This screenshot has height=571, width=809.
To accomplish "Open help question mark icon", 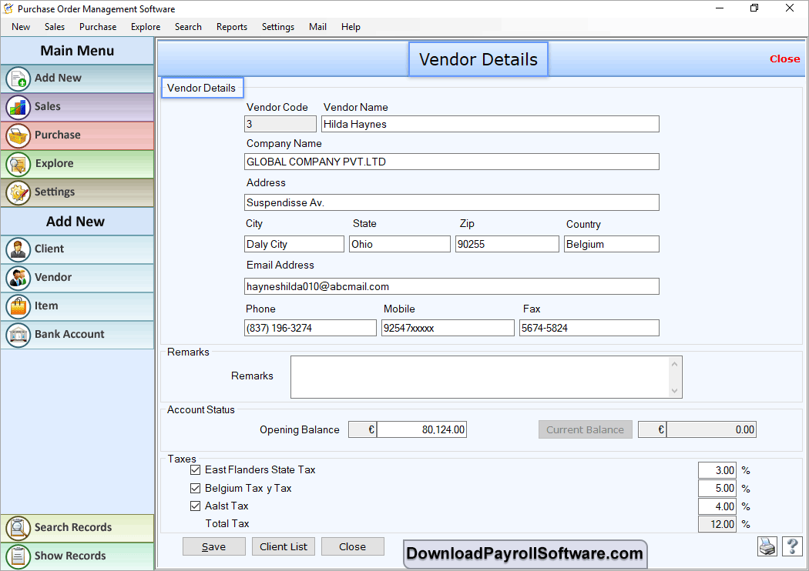I will pos(792,546).
